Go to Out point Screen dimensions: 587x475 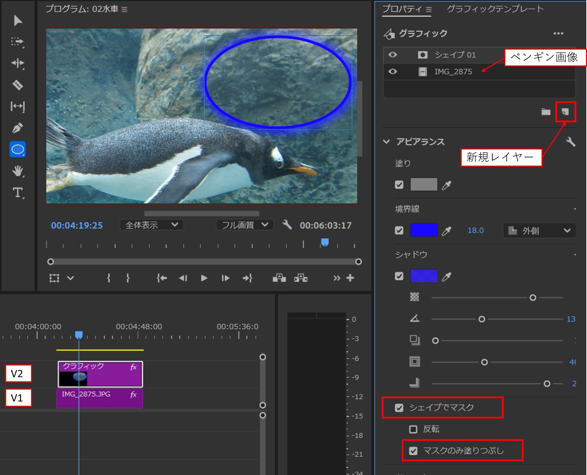[x=248, y=278]
